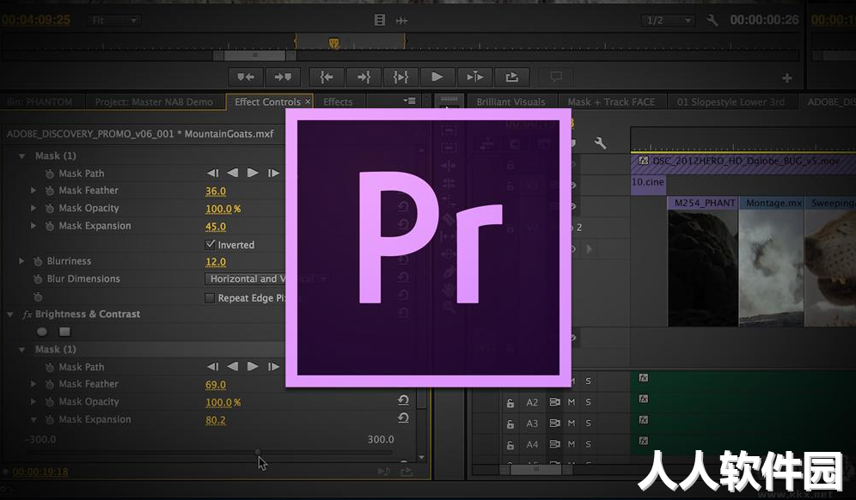The width and height of the screenshot is (856, 500).
Task: Toggle the fx switch for Brightness & Contrast
Action: point(27,314)
